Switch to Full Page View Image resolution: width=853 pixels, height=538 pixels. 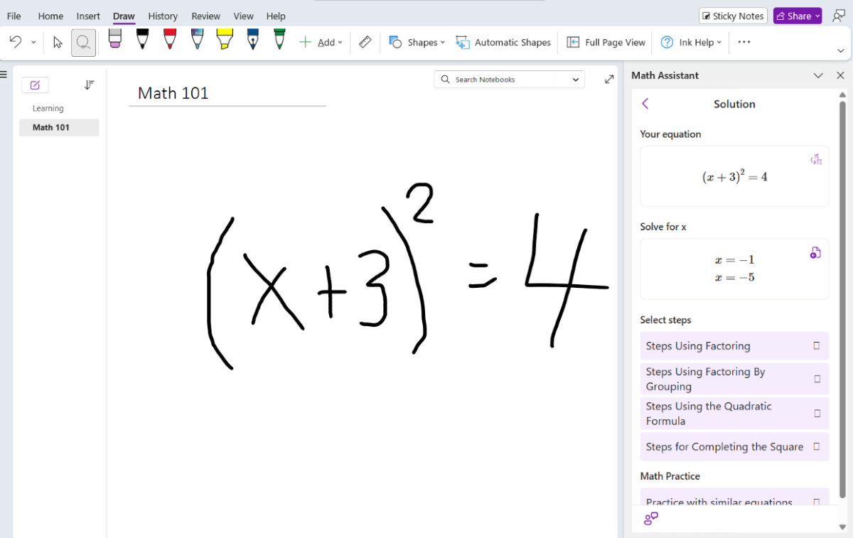[606, 43]
